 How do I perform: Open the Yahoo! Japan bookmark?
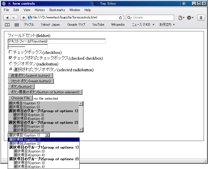[50, 25]
